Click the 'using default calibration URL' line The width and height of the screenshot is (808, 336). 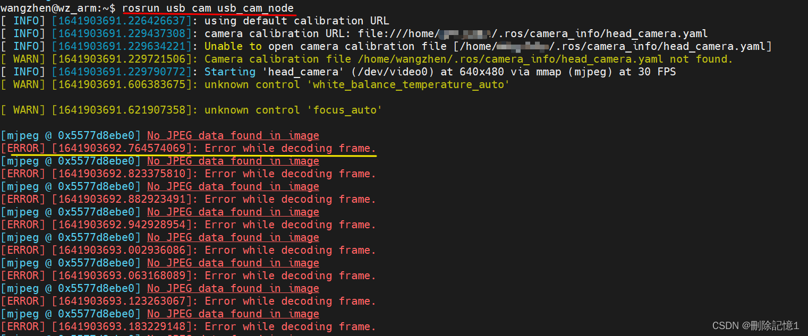195,21
